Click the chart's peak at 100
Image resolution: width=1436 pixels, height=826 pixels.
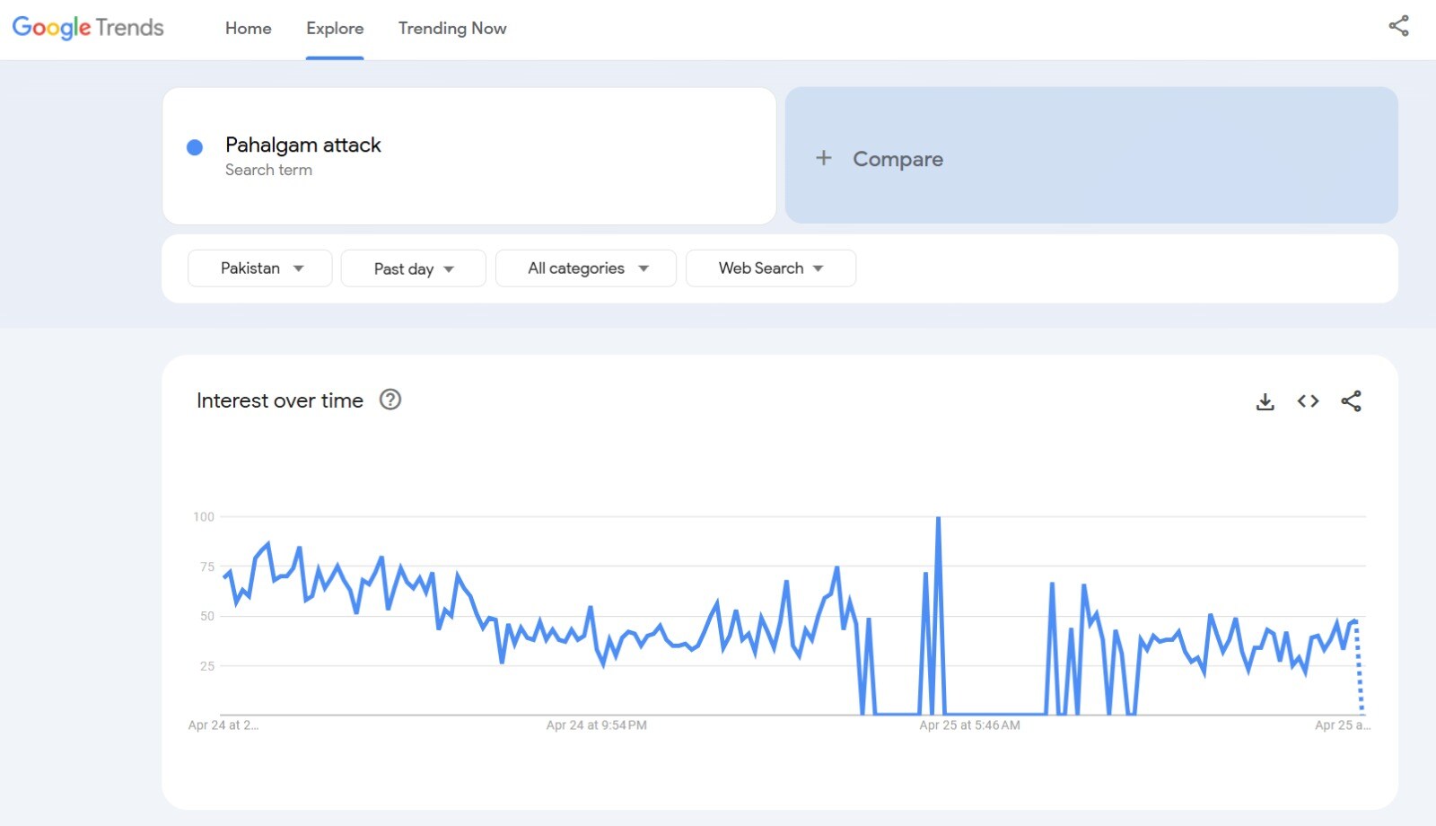pyautogui.click(x=938, y=518)
